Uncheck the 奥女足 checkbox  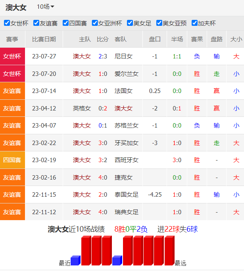tap(130, 23)
